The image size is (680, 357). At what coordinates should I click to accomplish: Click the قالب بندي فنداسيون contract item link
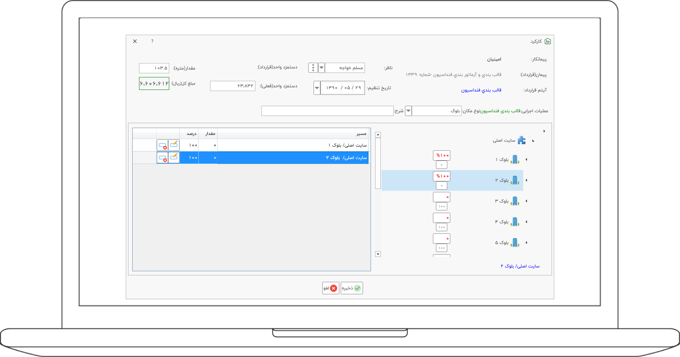click(x=481, y=90)
